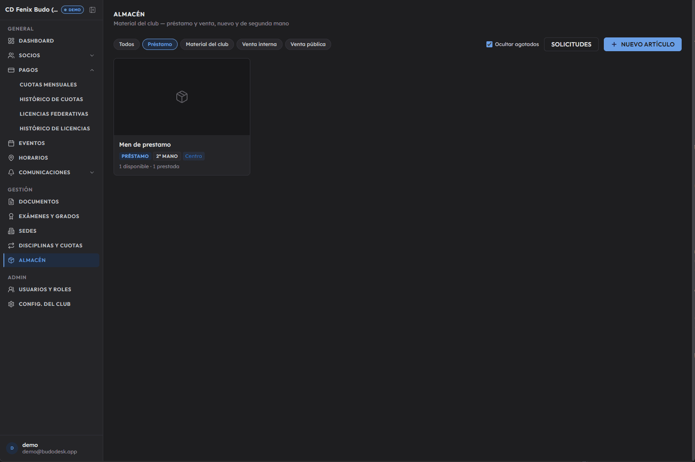
Task: Filter by Material del club
Action: click(x=207, y=44)
